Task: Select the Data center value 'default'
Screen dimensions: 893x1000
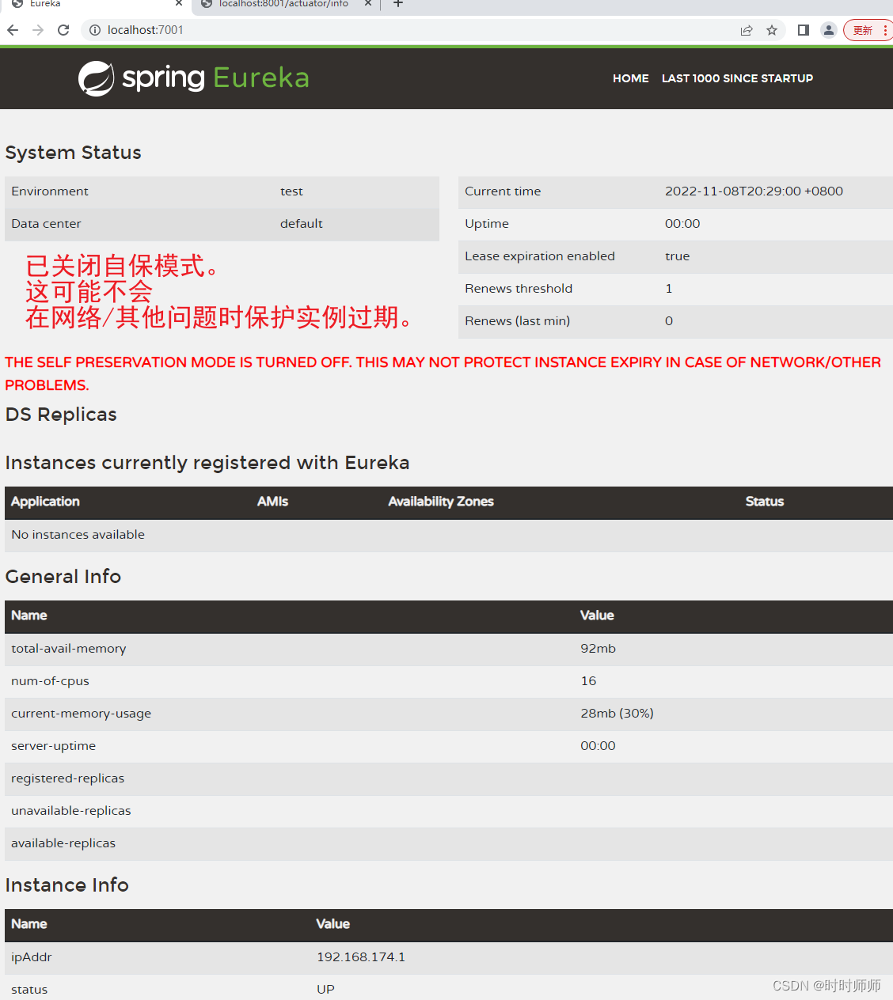Action: point(302,224)
